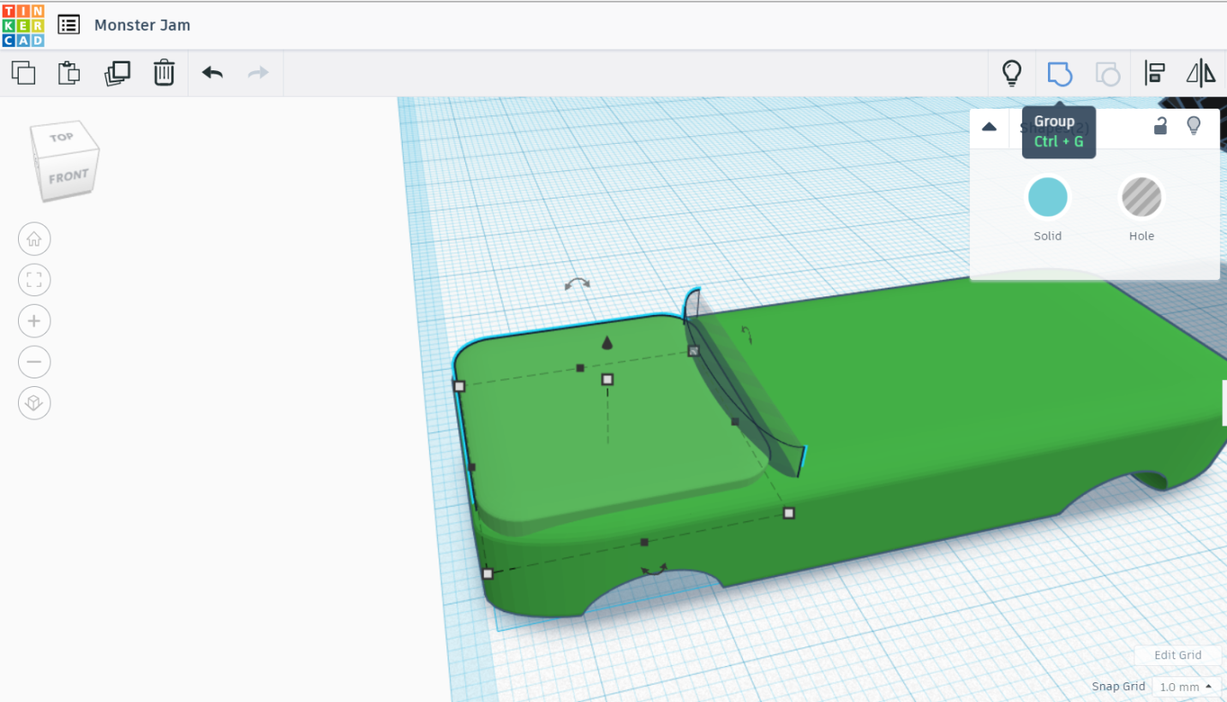The image size is (1227, 702).
Task: Return to Home view
Action: [x=34, y=239]
